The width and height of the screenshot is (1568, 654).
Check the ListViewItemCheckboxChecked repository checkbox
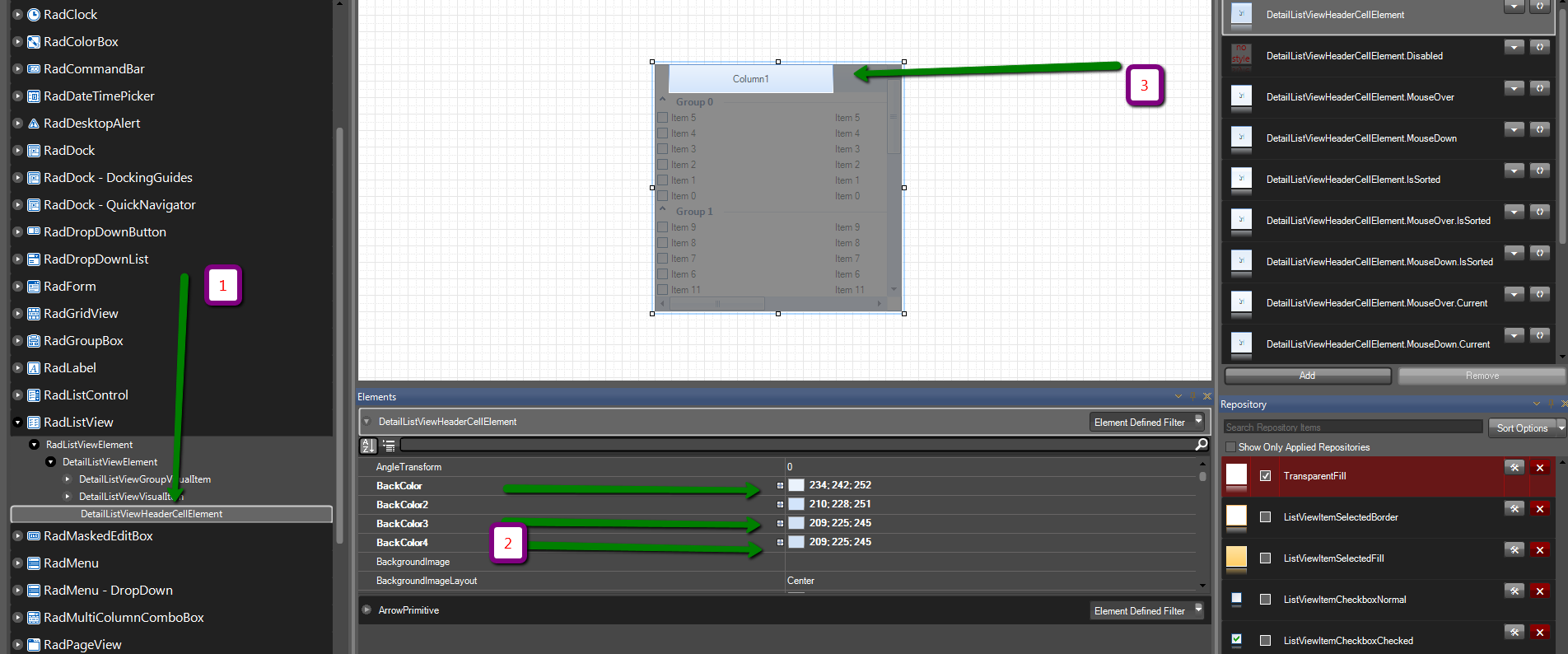(x=1266, y=641)
